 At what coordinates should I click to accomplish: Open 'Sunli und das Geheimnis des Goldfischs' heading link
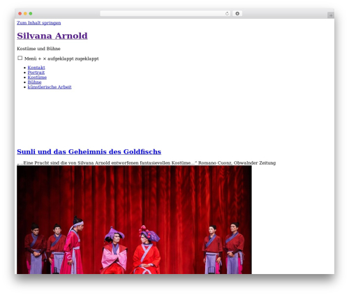(x=89, y=152)
